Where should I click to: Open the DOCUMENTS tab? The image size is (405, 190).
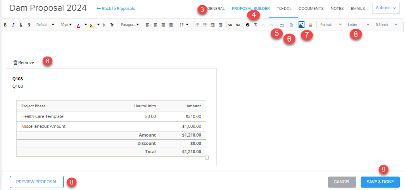click(311, 9)
